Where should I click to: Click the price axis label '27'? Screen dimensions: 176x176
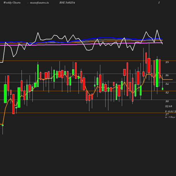tap(167, 114)
